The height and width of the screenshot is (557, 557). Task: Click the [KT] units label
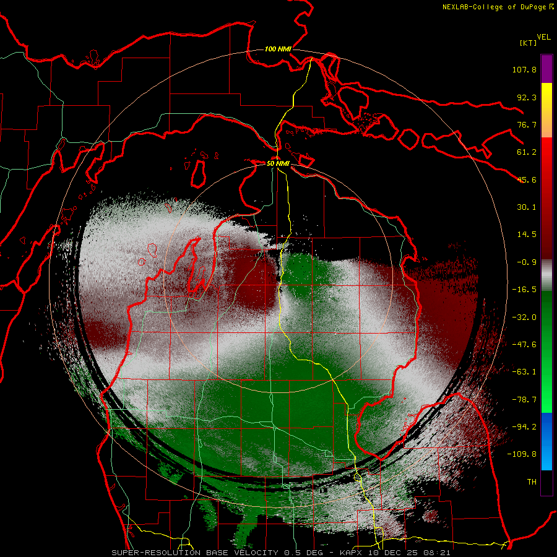(528, 43)
